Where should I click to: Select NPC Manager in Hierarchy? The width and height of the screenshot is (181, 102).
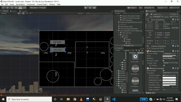pyautogui.click(x=127, y=20)
